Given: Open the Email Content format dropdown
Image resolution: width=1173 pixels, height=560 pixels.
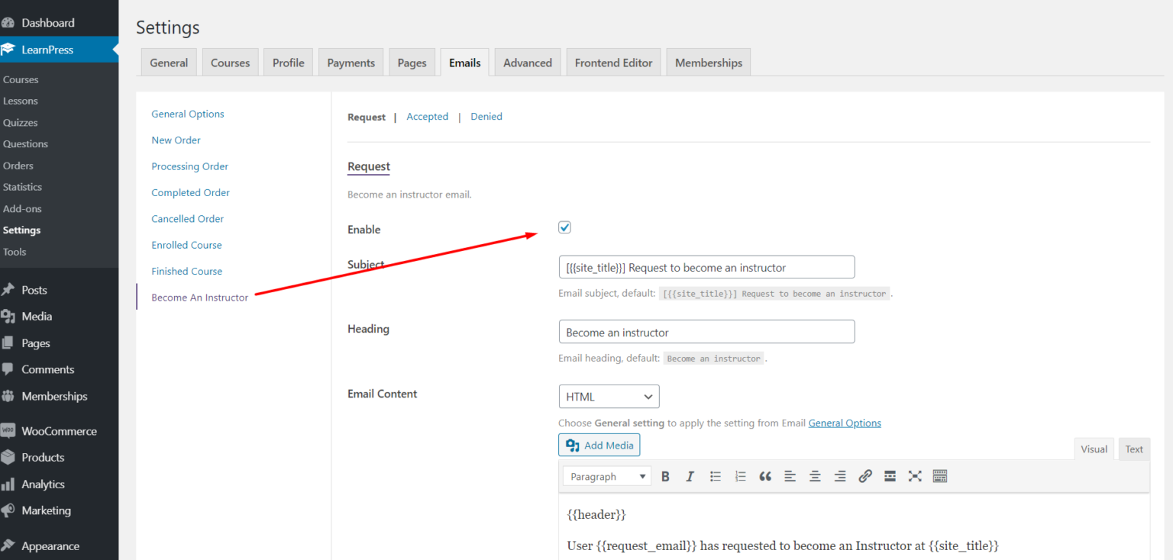Looking at the screenshot, I should (609, 396).
